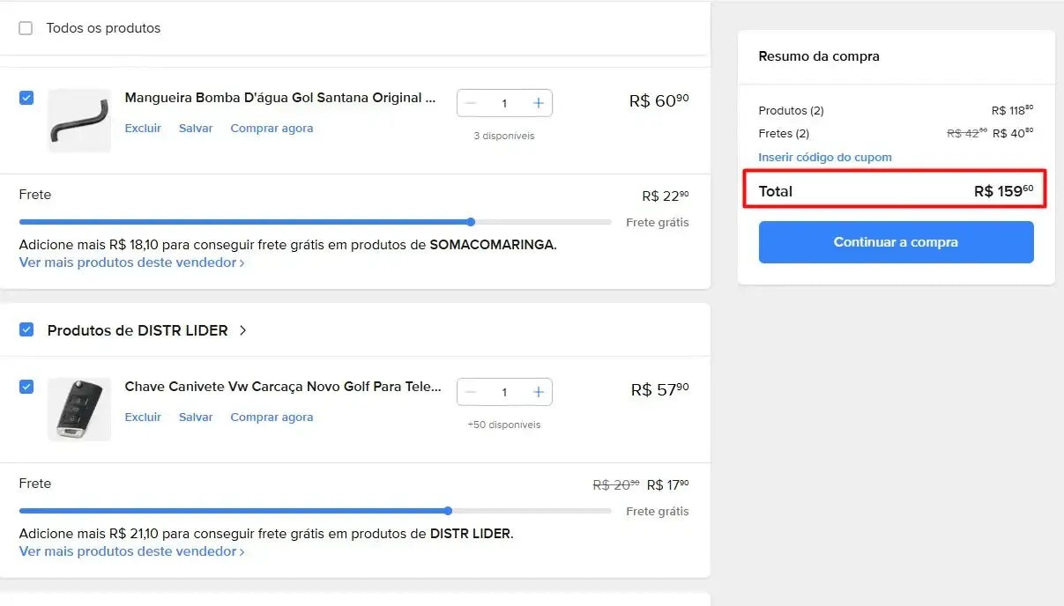Screen dimensions: 1064x606
Task: Open the Mangueira hose product thumbnail
Action: pos(79,121)
